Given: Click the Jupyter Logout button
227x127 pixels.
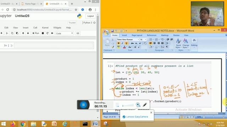Looking at the screenshot, I should 90,16.
